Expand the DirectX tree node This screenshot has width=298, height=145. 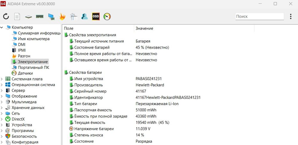click(x=2, y=119)
